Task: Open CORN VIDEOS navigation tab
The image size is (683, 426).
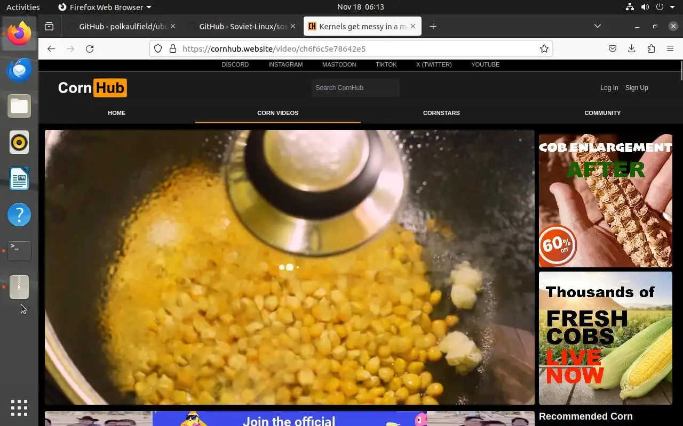Action: coord(277,113)
